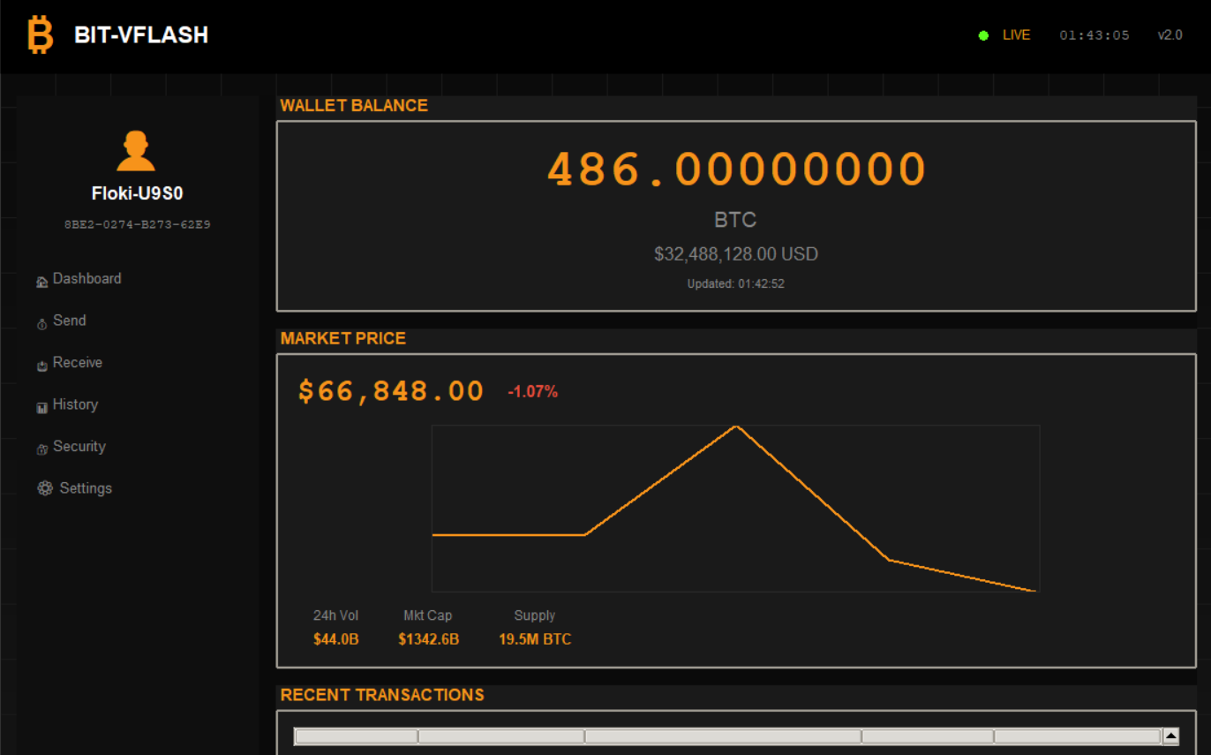Screen dimensions: 1211x755
Task: Click the Updated: 01:42:52 timestamp
Action: click(736, 284)
